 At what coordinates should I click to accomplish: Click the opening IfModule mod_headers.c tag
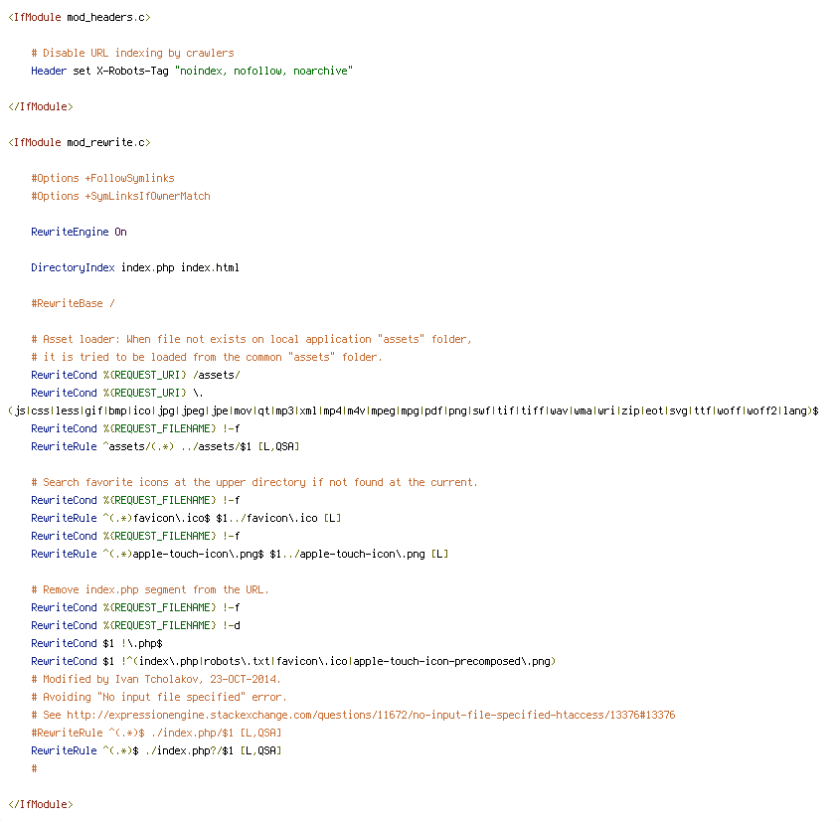80,17
